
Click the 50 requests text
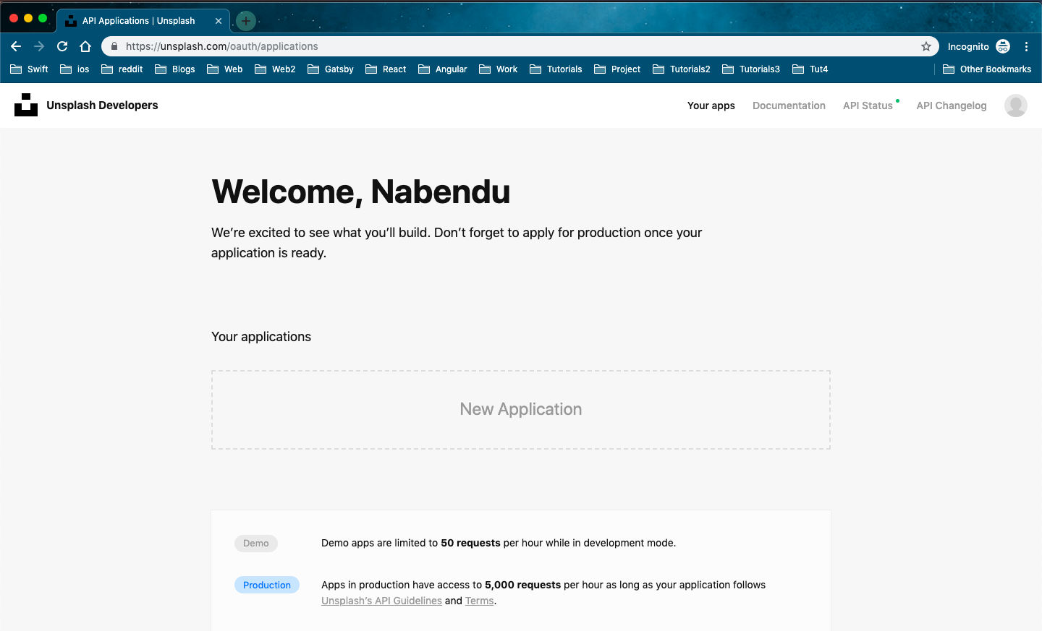click(470, 543)
